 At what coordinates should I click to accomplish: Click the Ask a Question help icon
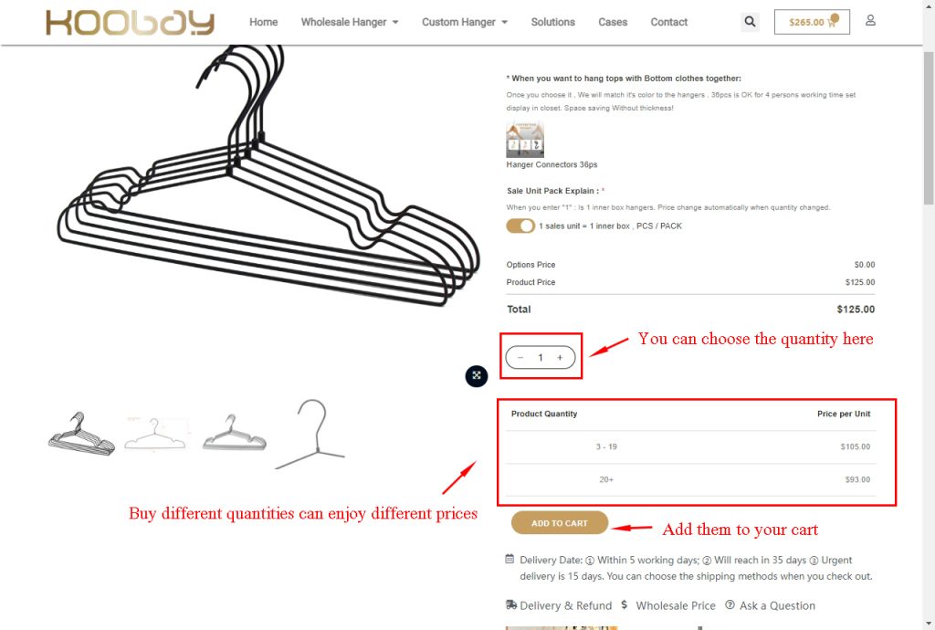(x=730, y=605)
